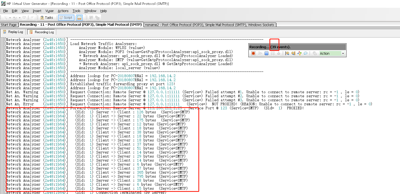Click 'Established traffic forwarding proxy at port 123!' line
The height and width of the screenshot is (194, 400).
pyautogui.click(x=123, y=84)
